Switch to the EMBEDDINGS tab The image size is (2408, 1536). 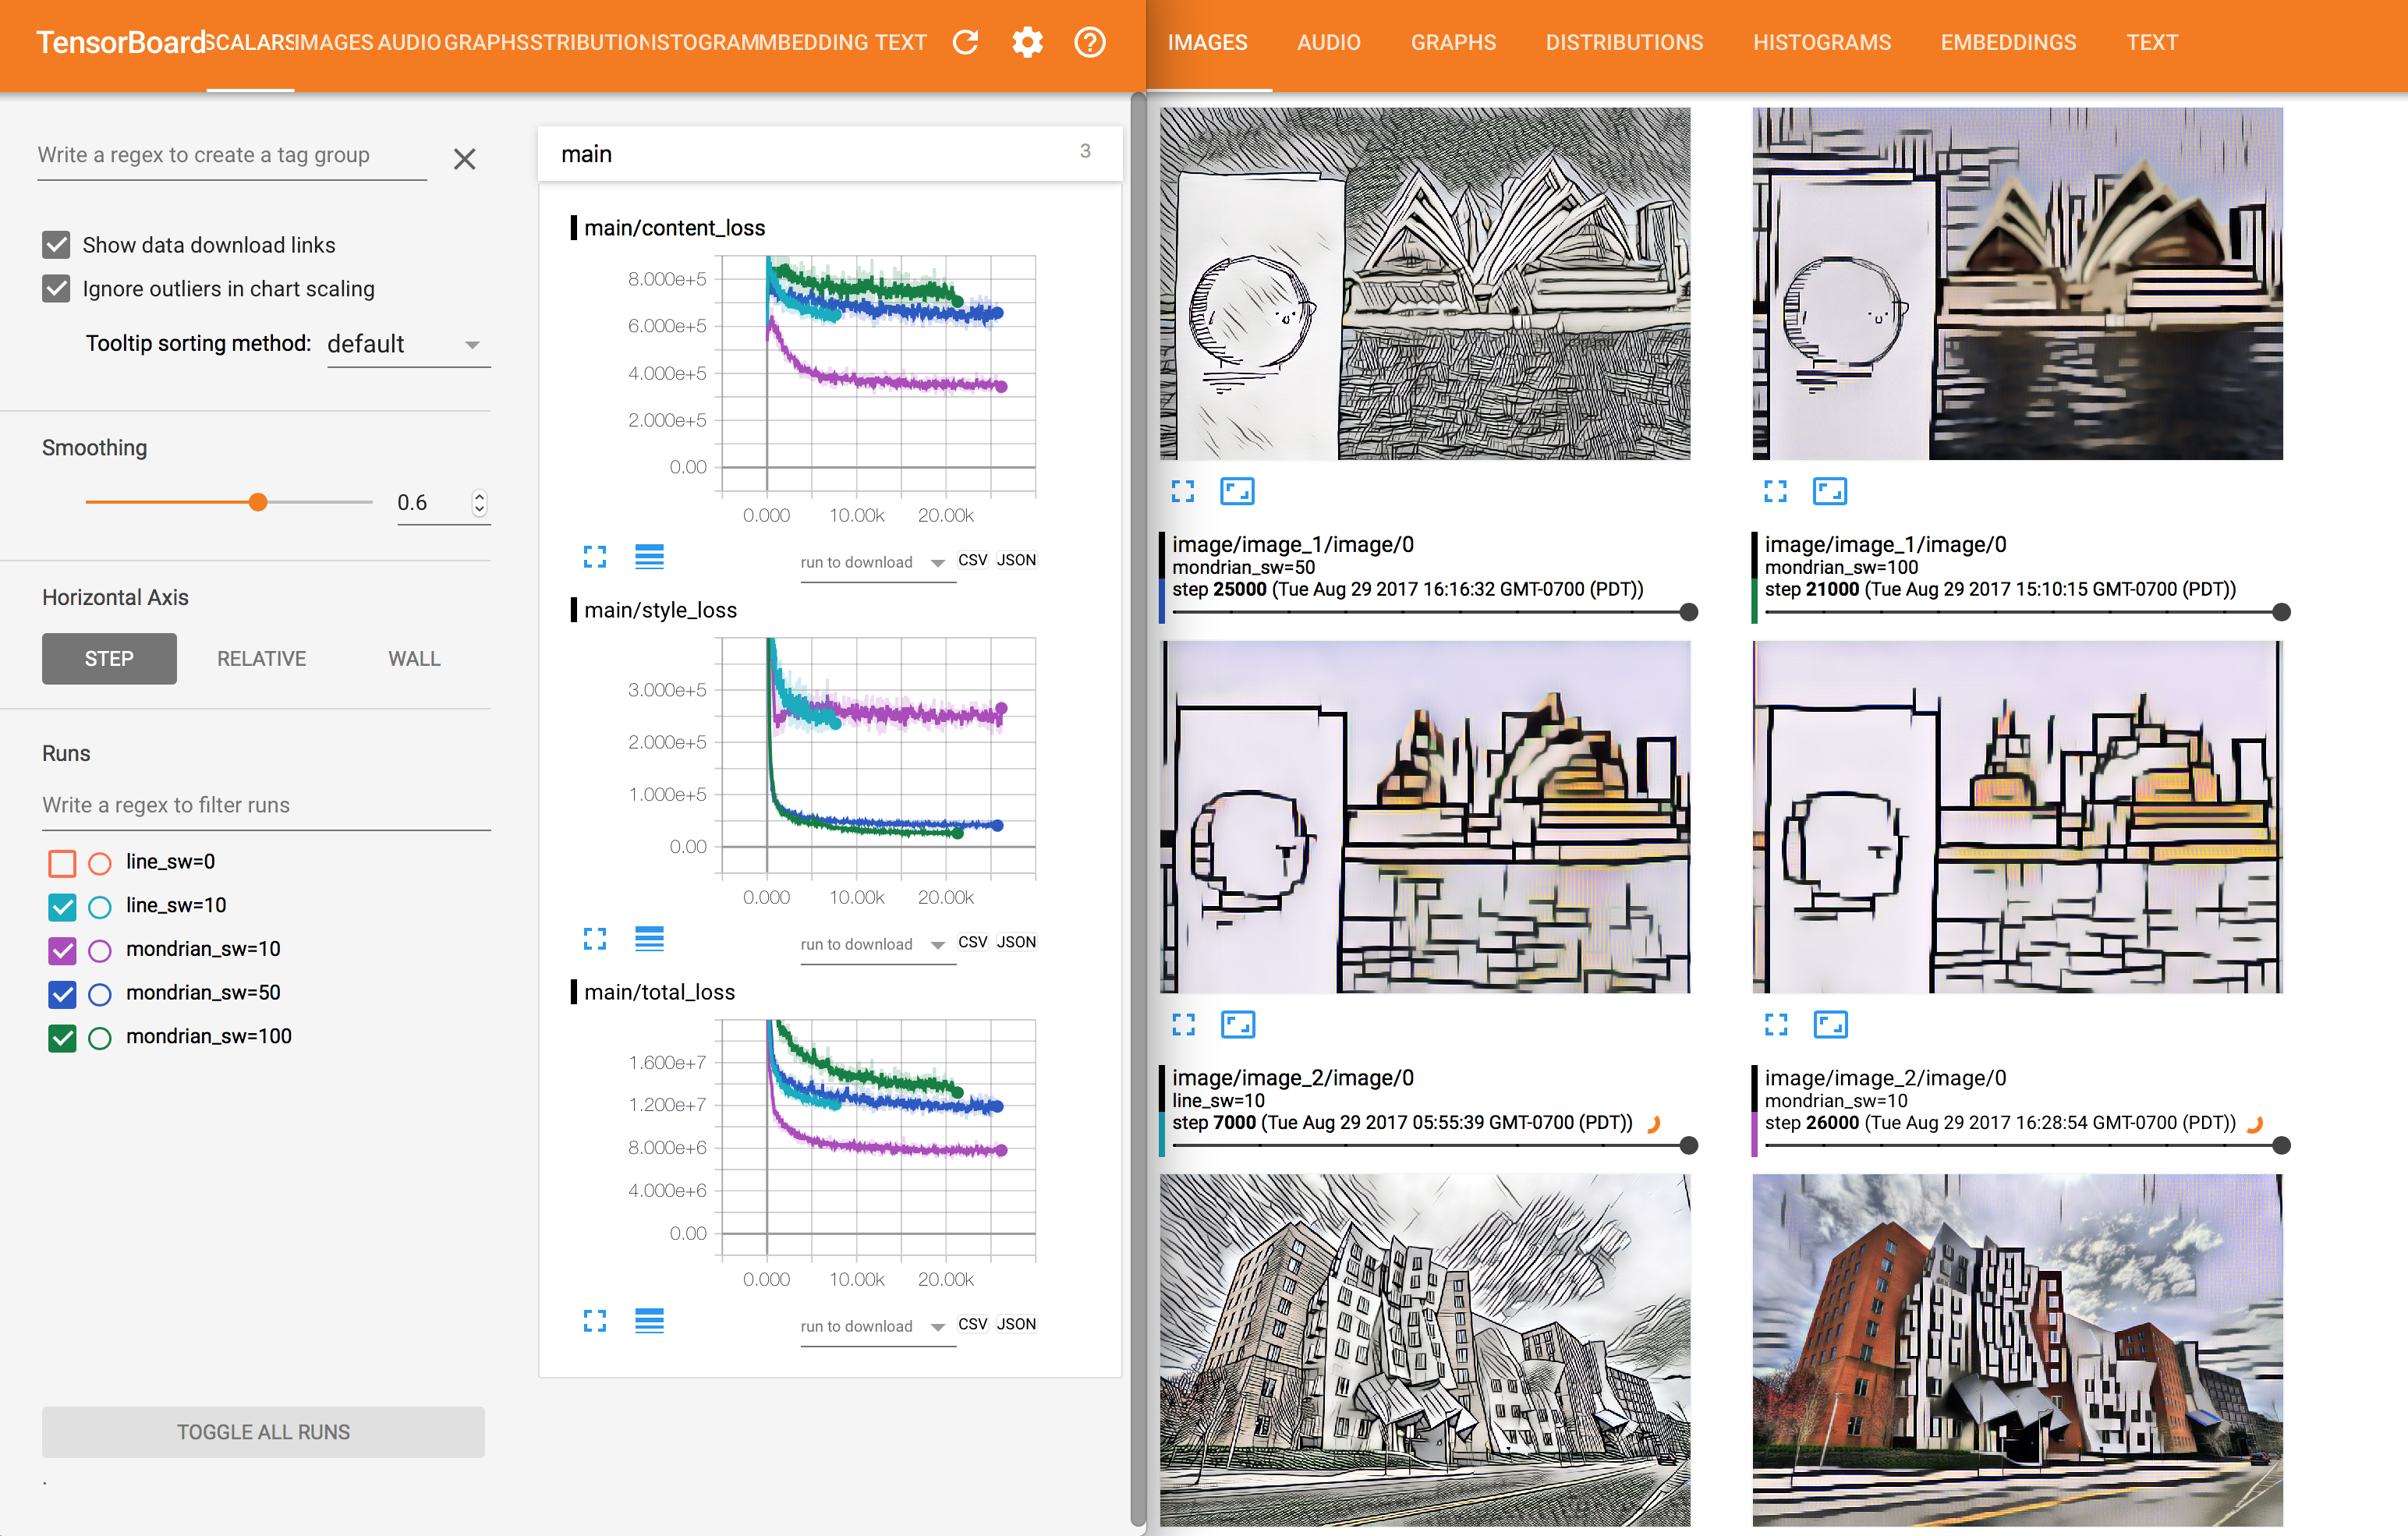coord(2008,43)
